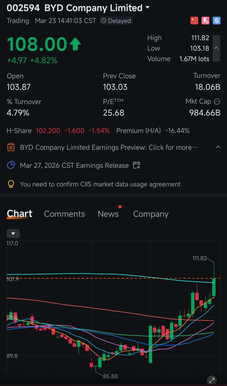This screenshot has width=227, height=386.
Task: Tap the Low value 103.18
Action: coord(200,48)
